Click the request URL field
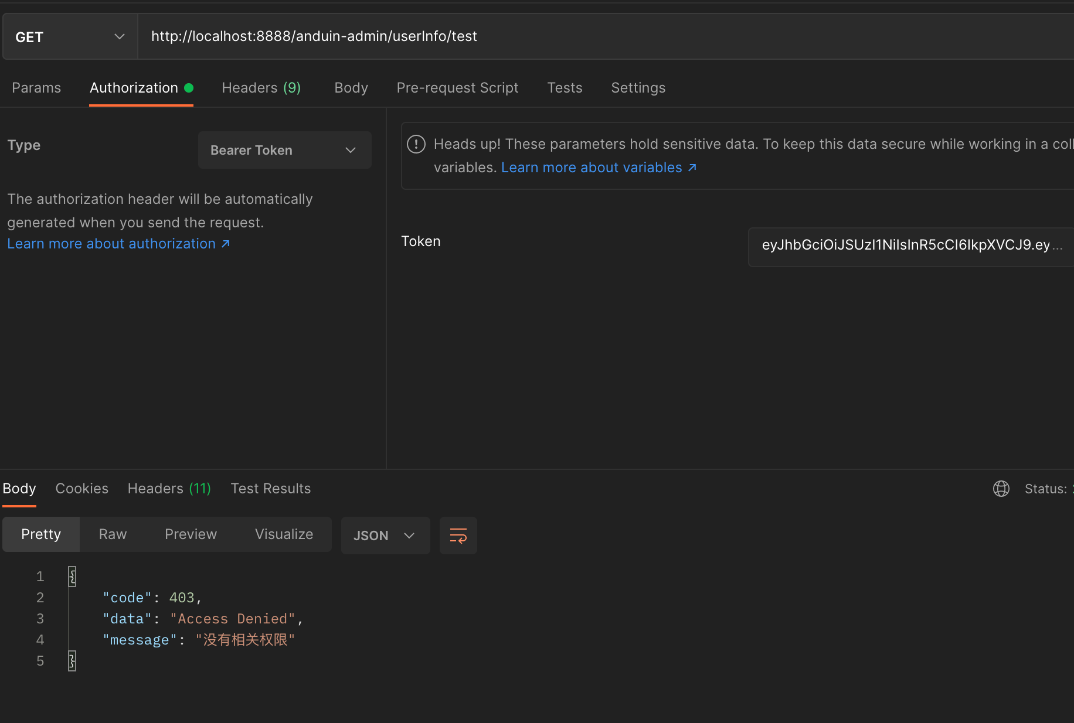1074x723 pixels. (606, 36)
